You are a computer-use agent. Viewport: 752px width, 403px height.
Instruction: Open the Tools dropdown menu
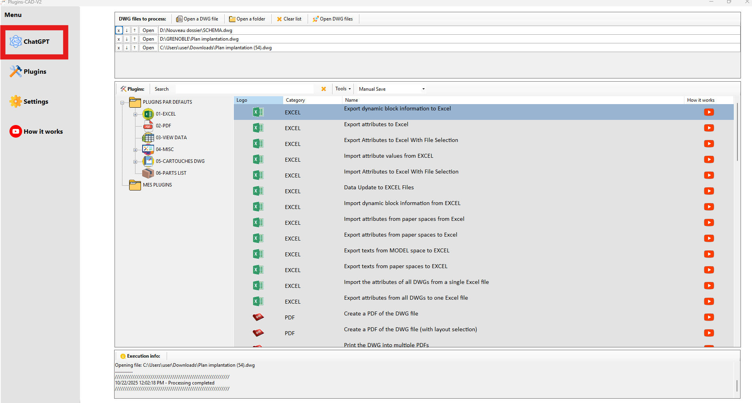tap(342, 89)
